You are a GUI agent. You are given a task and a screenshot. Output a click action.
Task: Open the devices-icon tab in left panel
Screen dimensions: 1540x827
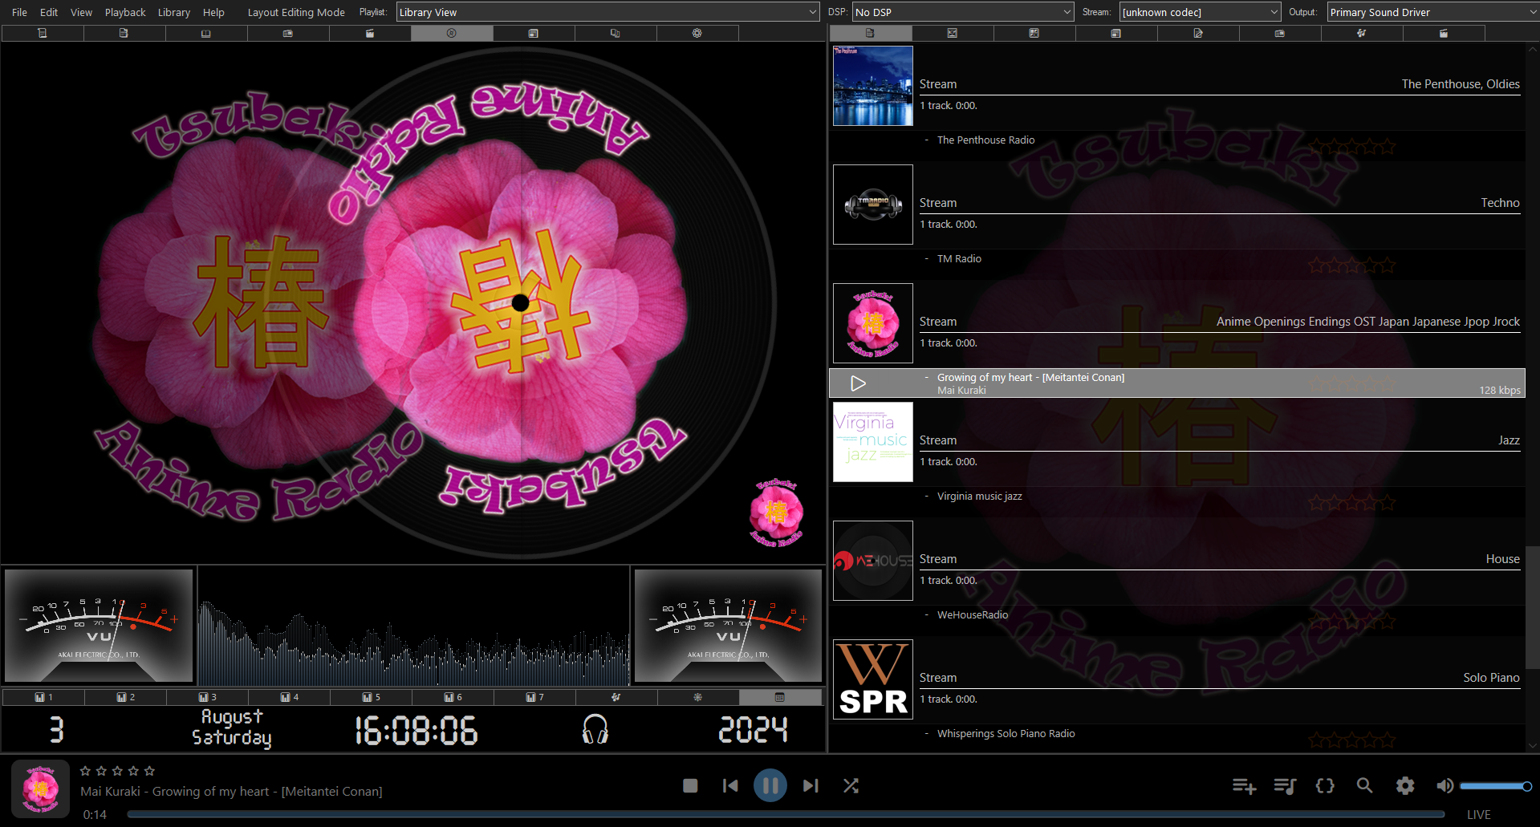(616, 33)
